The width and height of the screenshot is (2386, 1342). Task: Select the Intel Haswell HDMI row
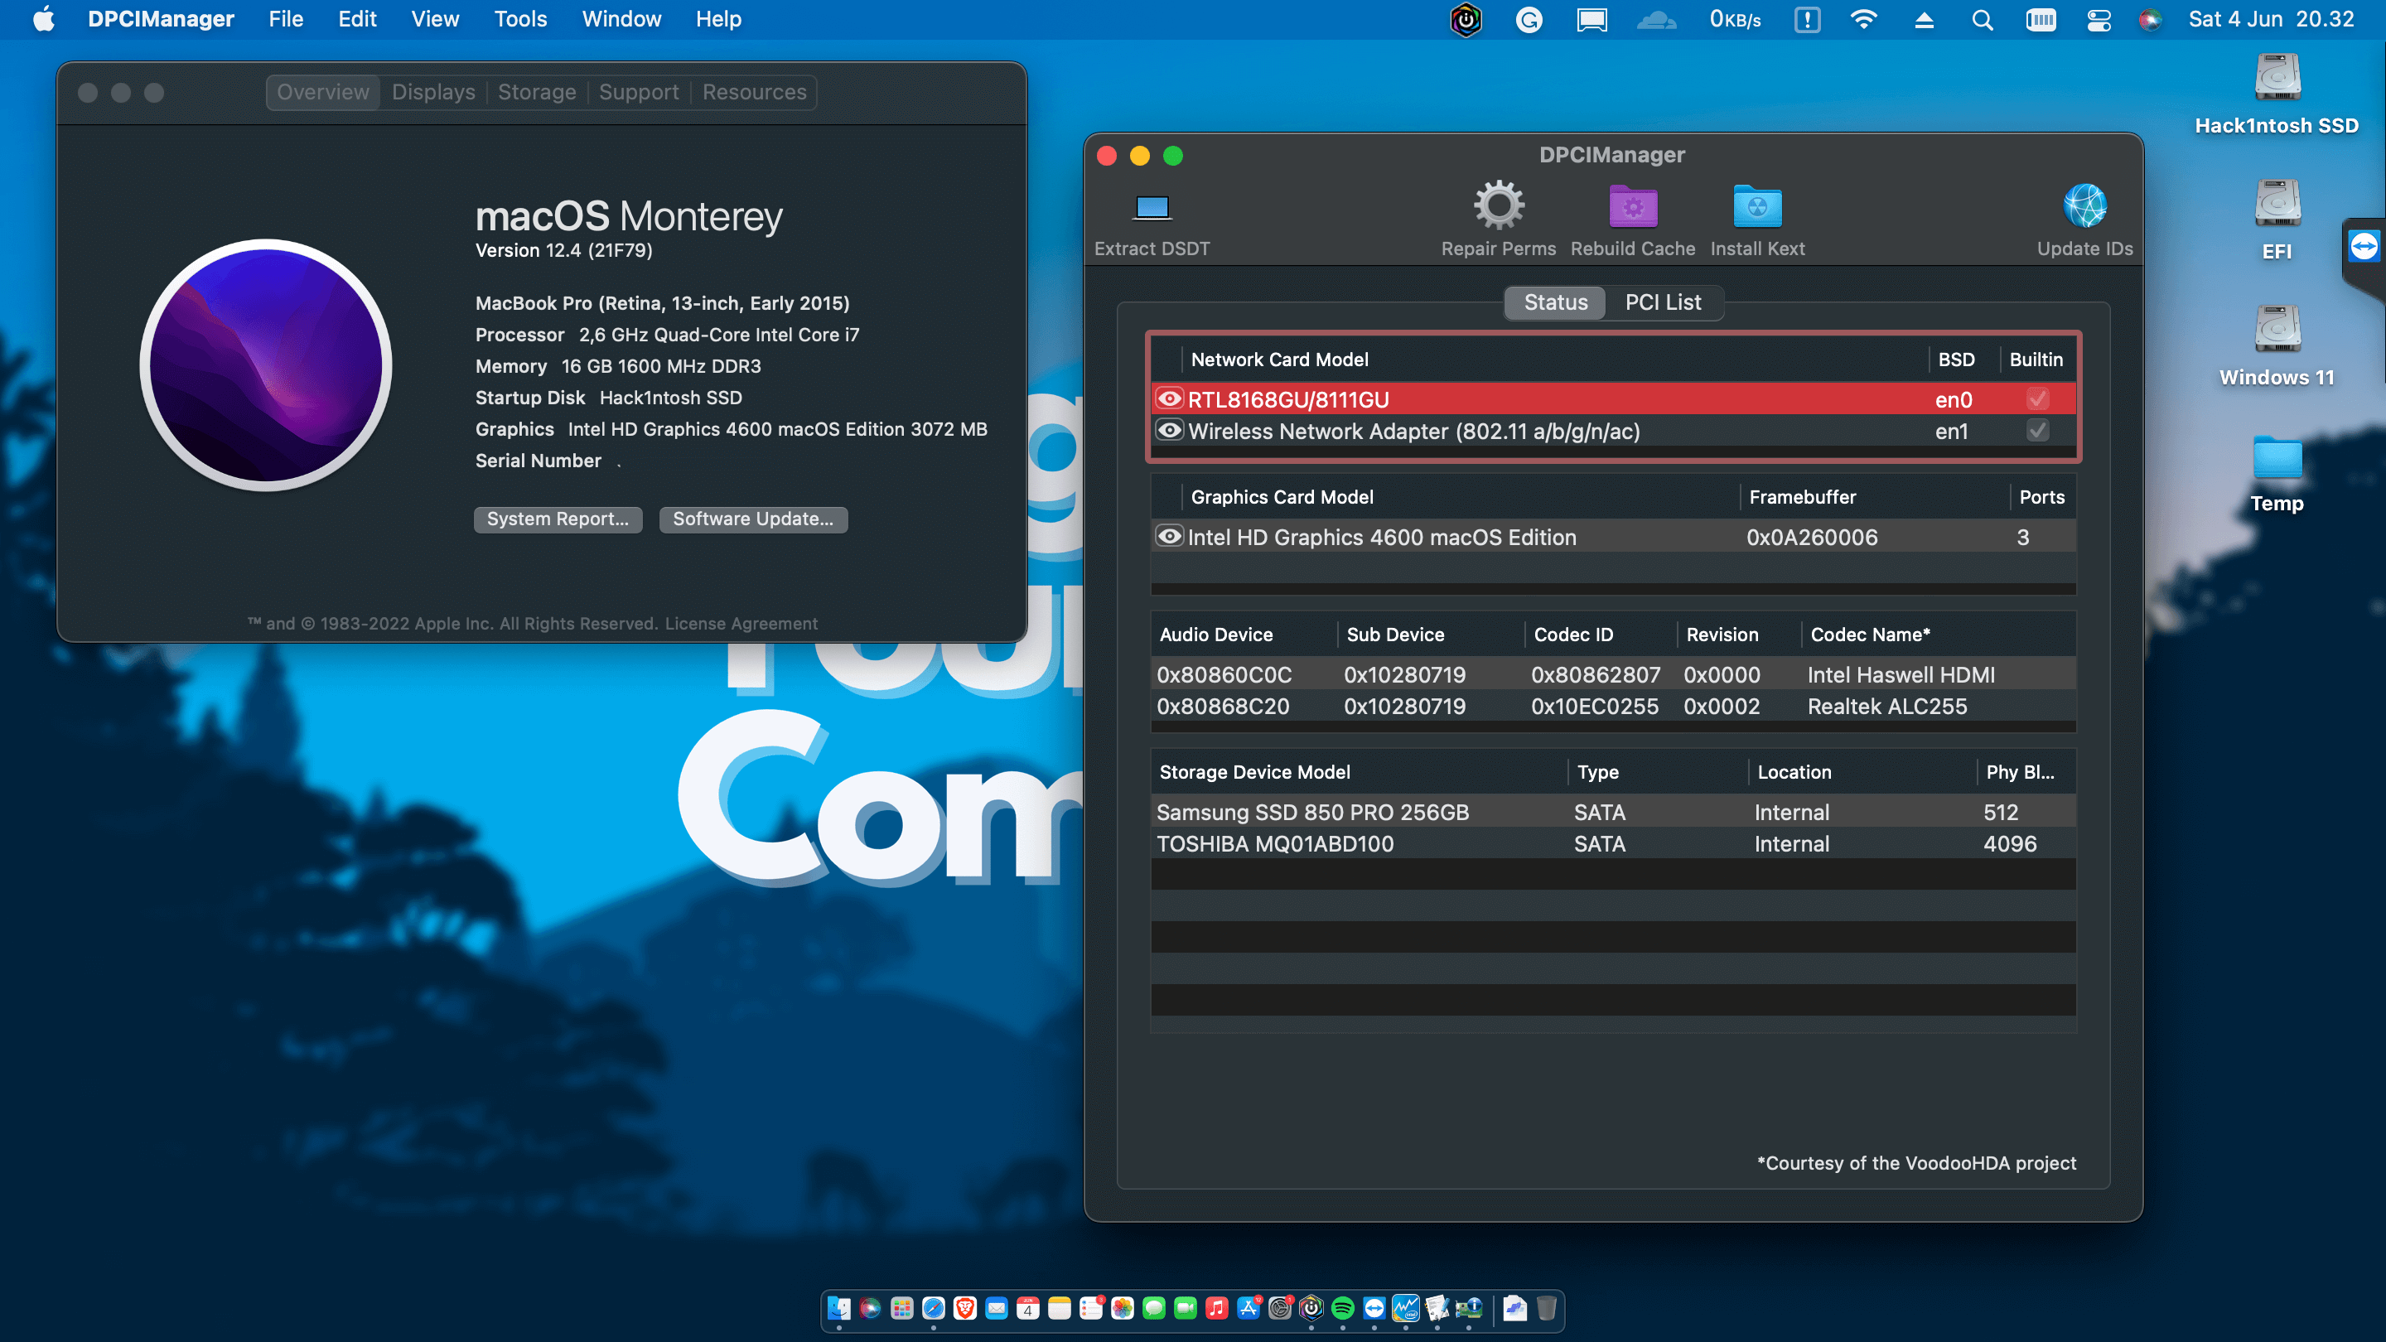(1612, 674)
